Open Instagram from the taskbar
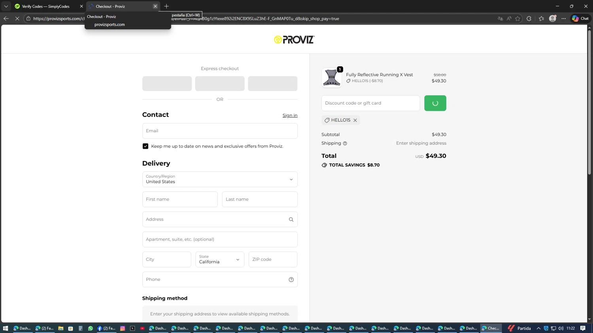The image size is (593, 333). [x=123, y=328]
